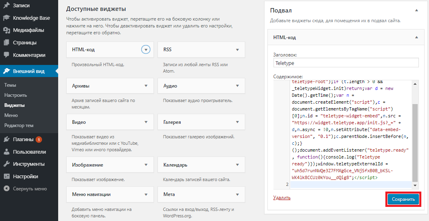
Task: Expand the Галерея widget arrow
Action: (x=237, y=122)
